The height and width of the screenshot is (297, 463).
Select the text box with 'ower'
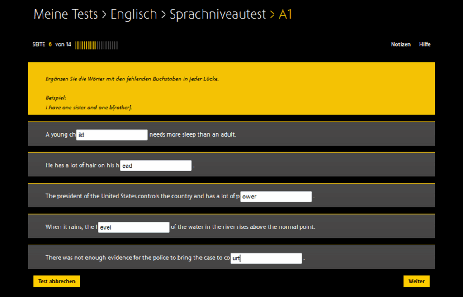tap(276, 197)
